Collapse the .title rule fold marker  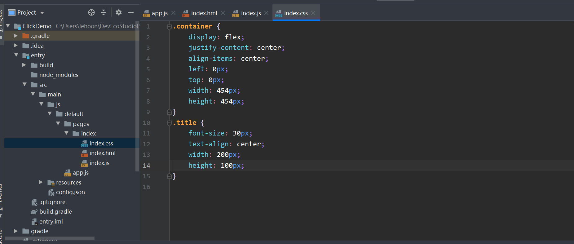169,123
